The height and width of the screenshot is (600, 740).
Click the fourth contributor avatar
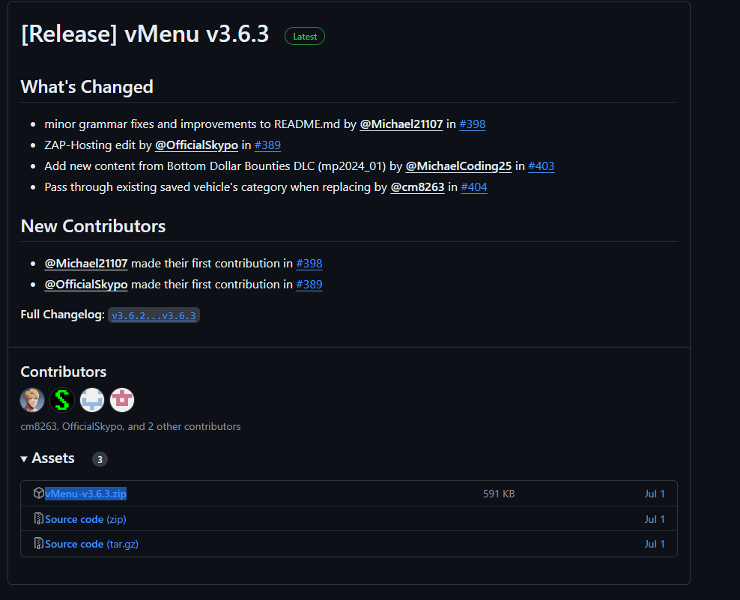[x=121, y=399]
